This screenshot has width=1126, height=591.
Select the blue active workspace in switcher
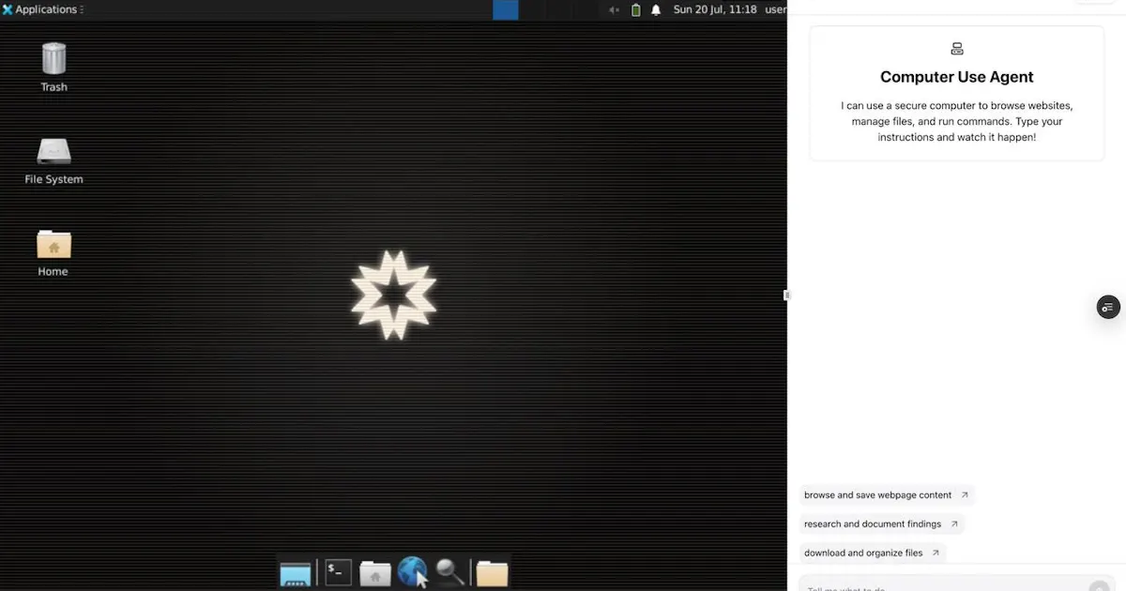tap(506, 9)
